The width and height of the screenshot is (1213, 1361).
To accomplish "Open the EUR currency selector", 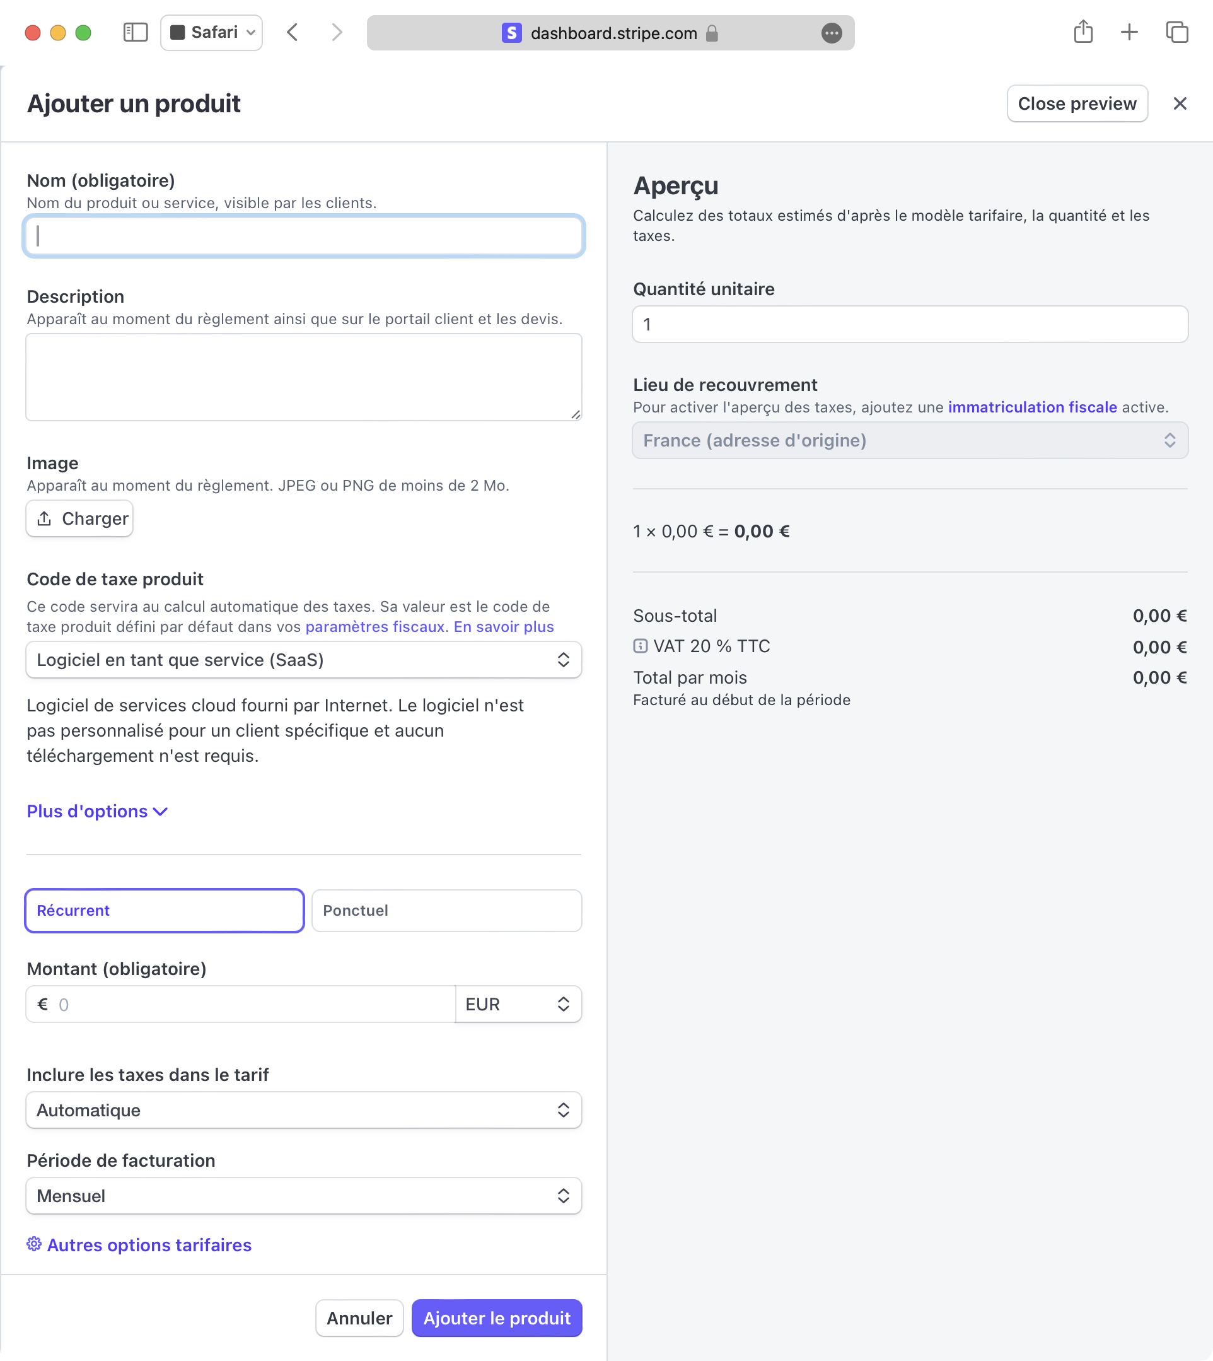I will point(518,1003).
